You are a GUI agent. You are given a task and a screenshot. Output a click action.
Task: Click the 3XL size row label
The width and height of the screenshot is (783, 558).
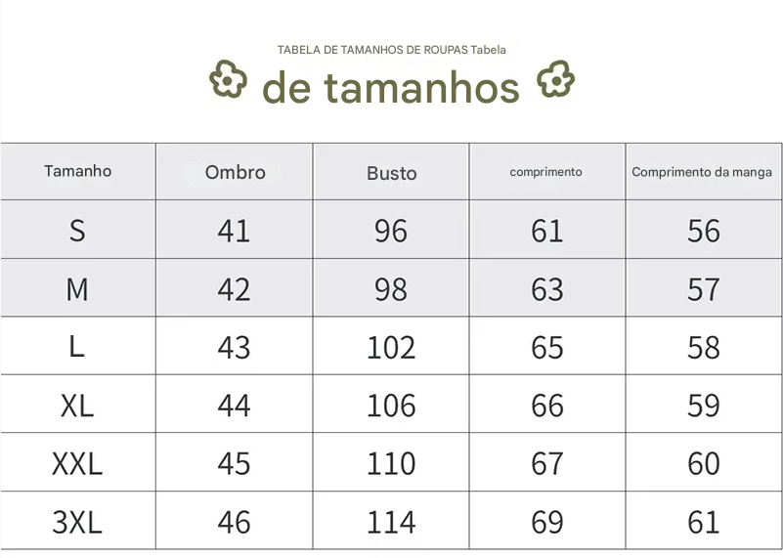pyautogui.click(x=77, y=522)
